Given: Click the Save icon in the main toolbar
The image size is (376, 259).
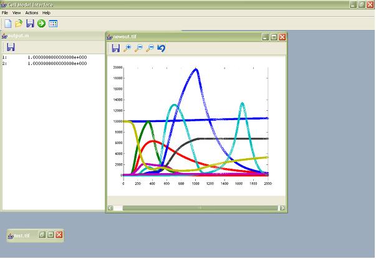Looking at the screenshot, I should tap(30, 24).
